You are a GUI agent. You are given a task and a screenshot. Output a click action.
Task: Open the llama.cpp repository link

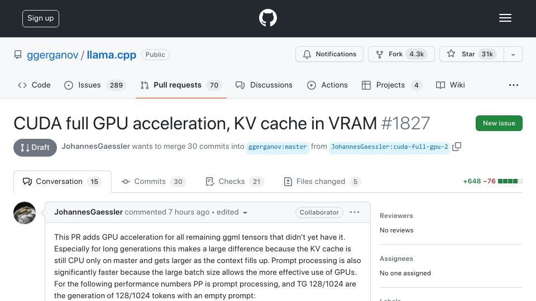tap(112, 55)
